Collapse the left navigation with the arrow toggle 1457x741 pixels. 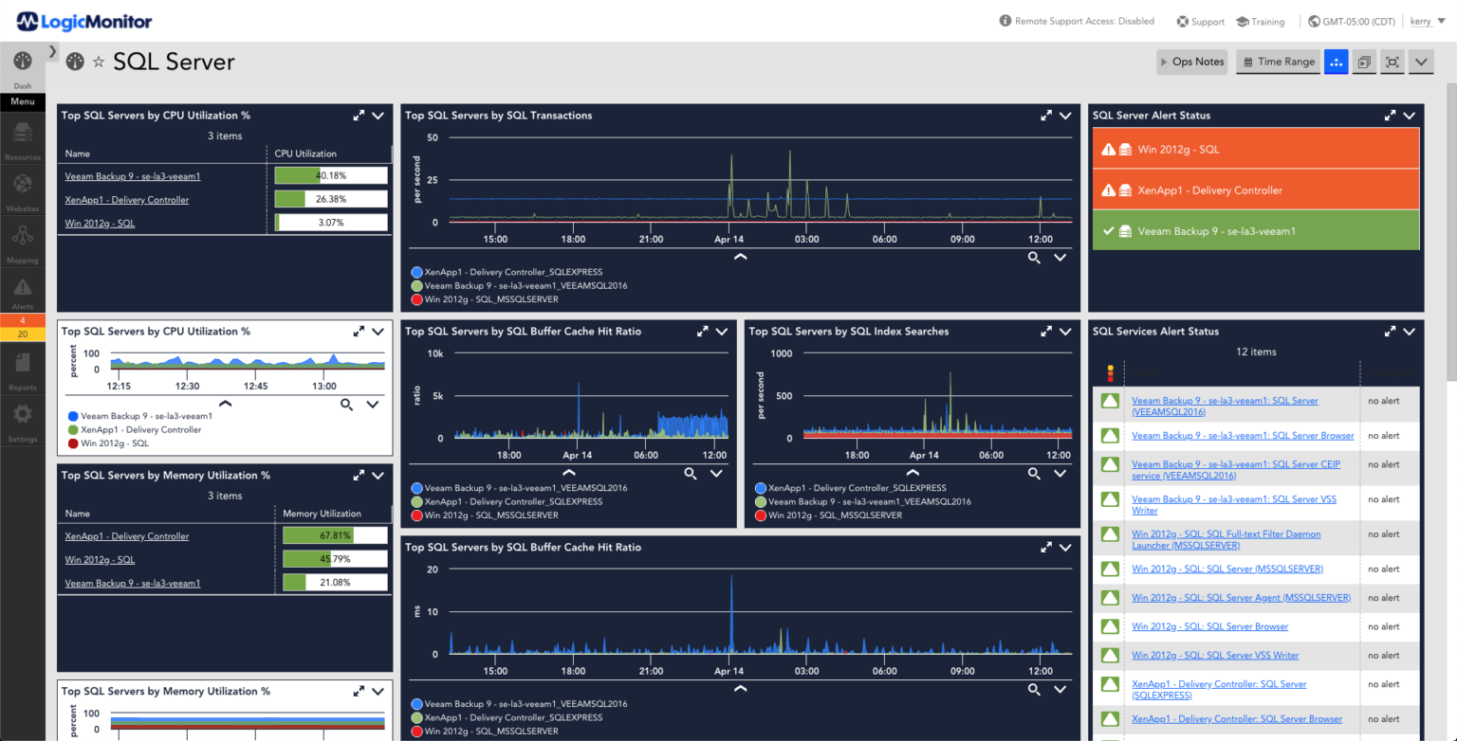[x=53, y=50]
